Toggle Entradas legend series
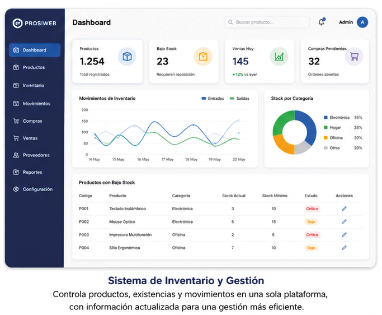This screenshot has height=315, width=382. tap(213, 99)
